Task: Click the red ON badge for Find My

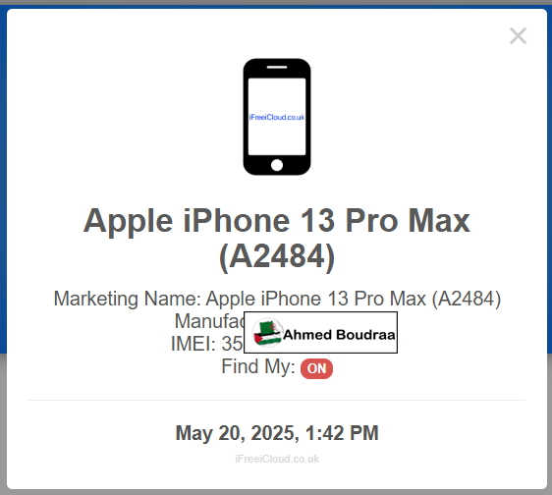Action: click(316, 368)
